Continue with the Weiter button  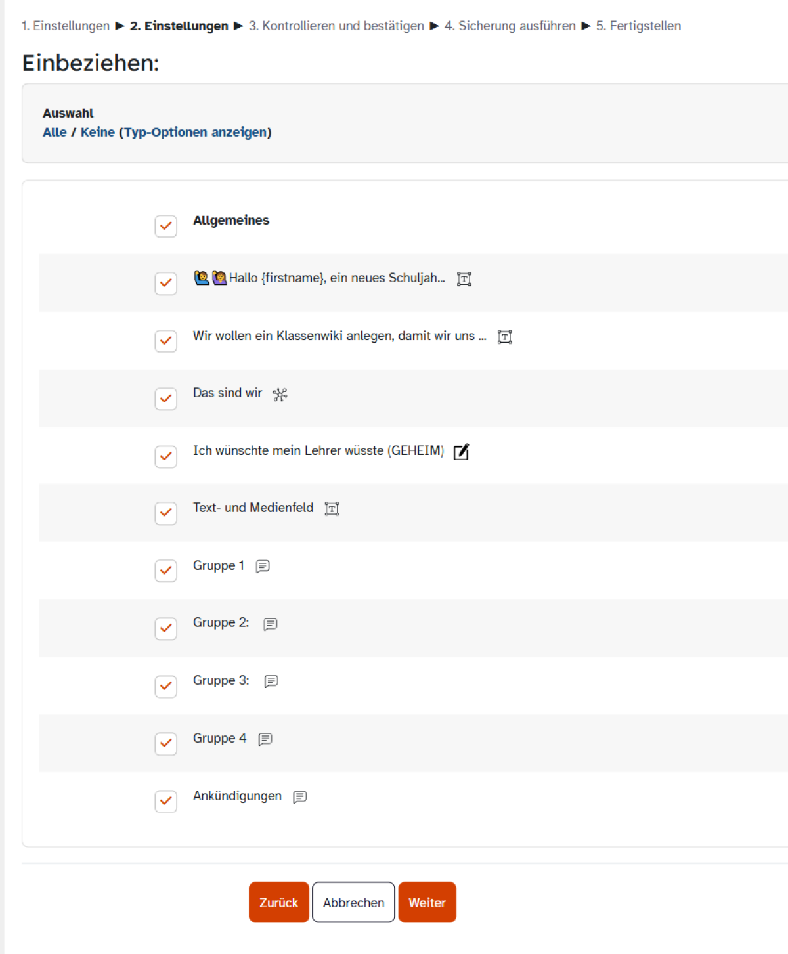tap(427, 902)
